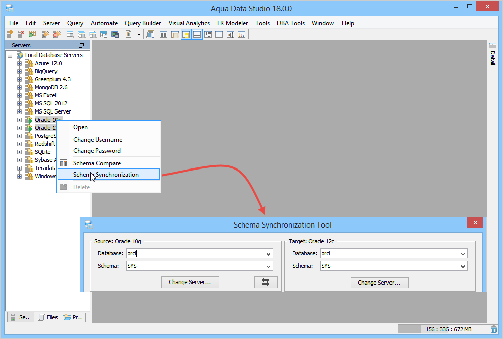Click the form list layout toolbar icon
The image size is (503, 339).
pos(219,34)
